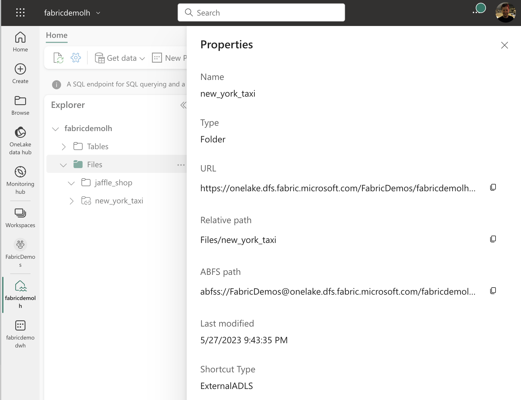Image resolution: width=521 pixels, height=400 pixels.
Task: Open Workspaces from the sidebar
Action: [20, 217]
